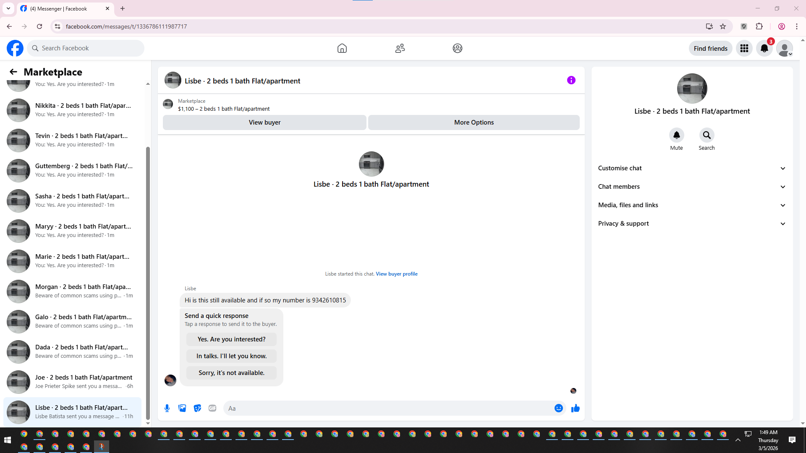806x453 pixels.
Task: Select the Messenger | Facebook tab
Action: [x=65, y=8]
